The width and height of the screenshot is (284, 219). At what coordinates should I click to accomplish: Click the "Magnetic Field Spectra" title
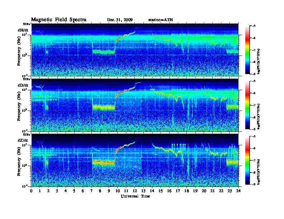coord(59,20)
